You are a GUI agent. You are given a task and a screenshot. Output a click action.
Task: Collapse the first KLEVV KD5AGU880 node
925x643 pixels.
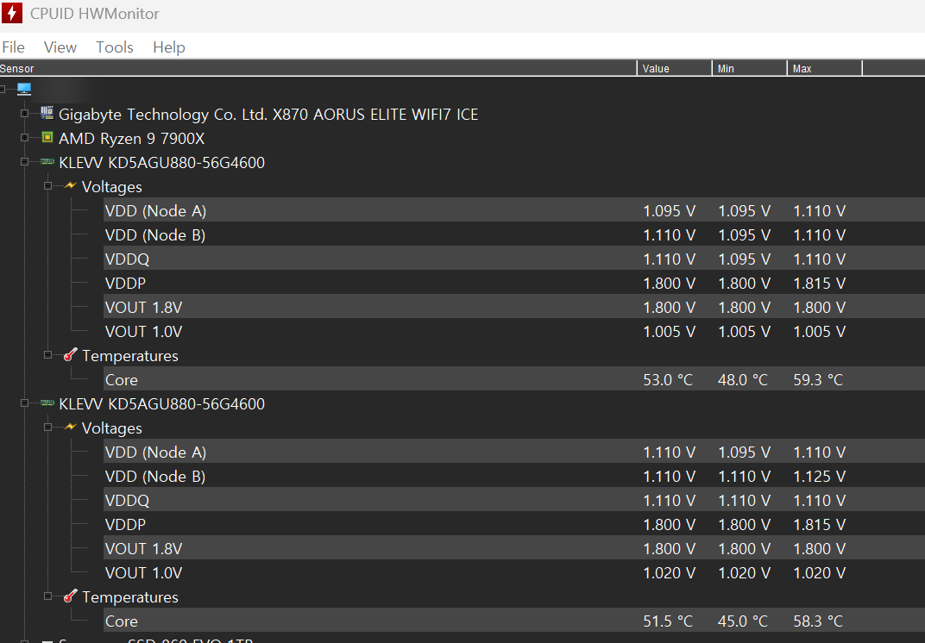point(24,161)
